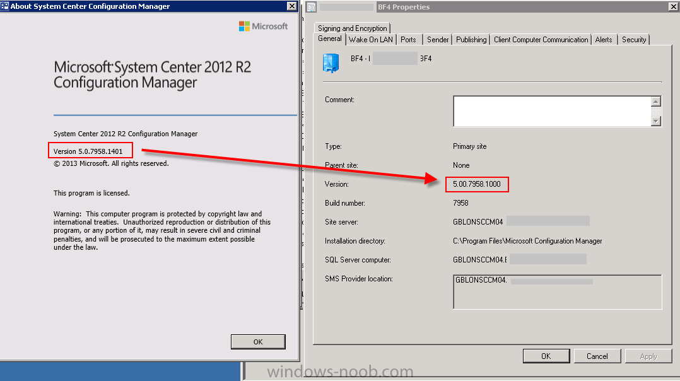Click the 'System Center 2012 R2 Configuration Manager' subtitle
680x381 pixels.
[126, 134]
